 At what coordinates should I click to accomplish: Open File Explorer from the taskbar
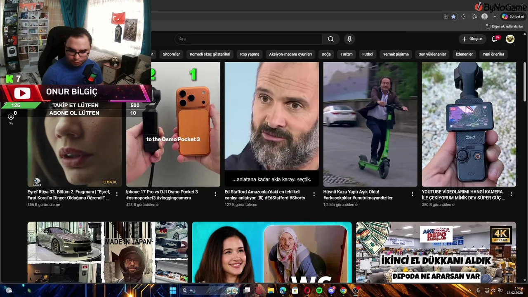tap(271, 290)
